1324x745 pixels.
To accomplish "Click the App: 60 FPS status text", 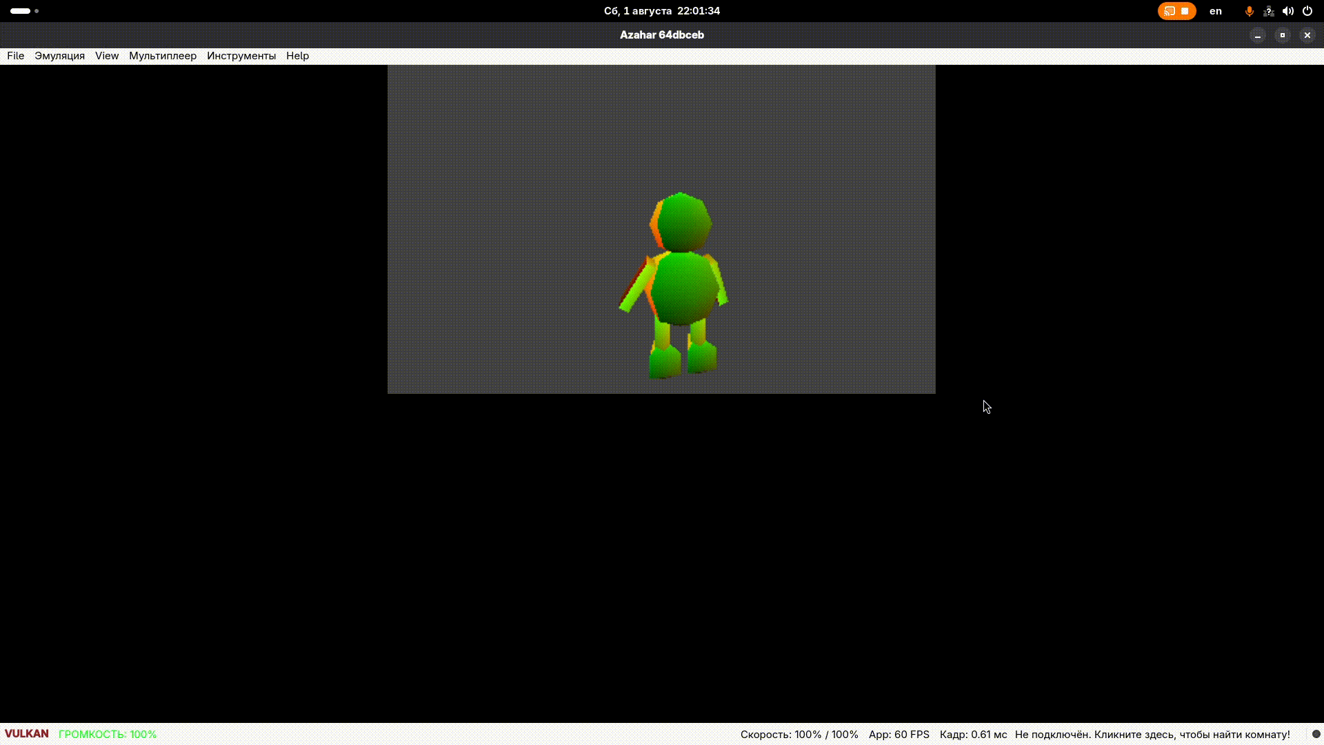I will (x=899, y=734).
